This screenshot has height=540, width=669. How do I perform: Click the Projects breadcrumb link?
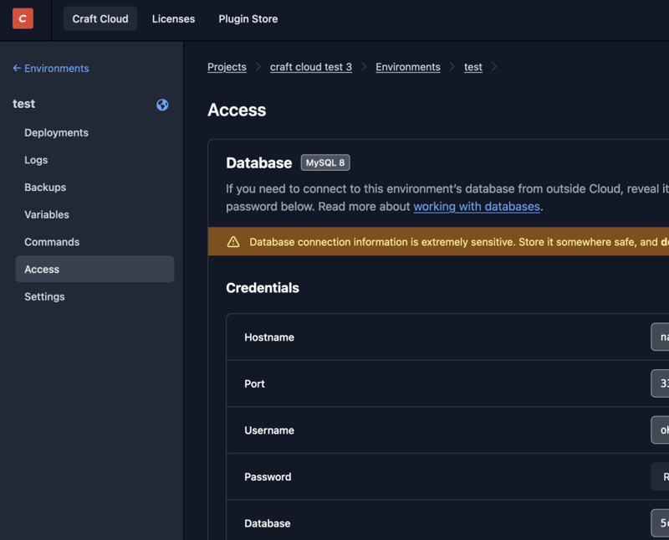point(227,67)
